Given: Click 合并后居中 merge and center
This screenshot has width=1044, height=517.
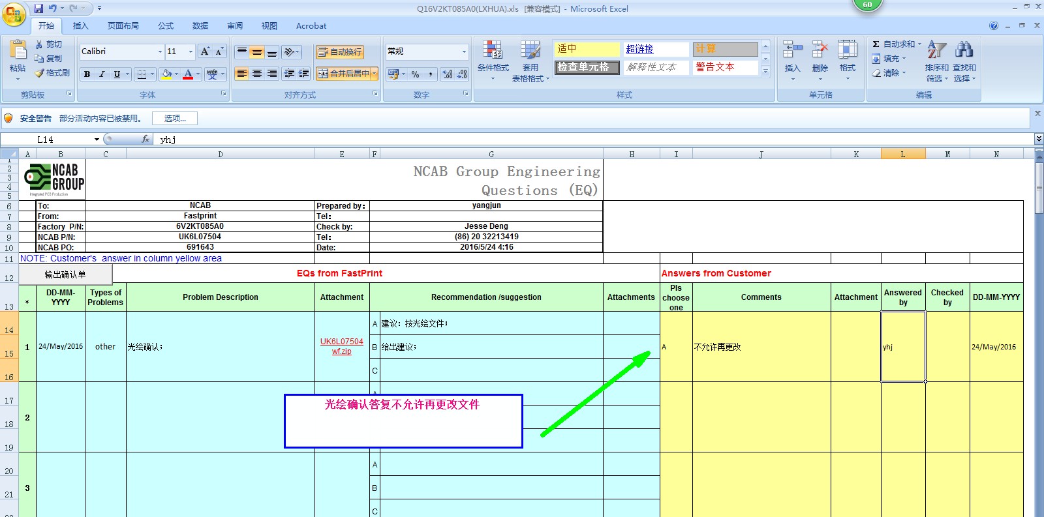Looking at the screenshot, I should (x=343, y=74).
